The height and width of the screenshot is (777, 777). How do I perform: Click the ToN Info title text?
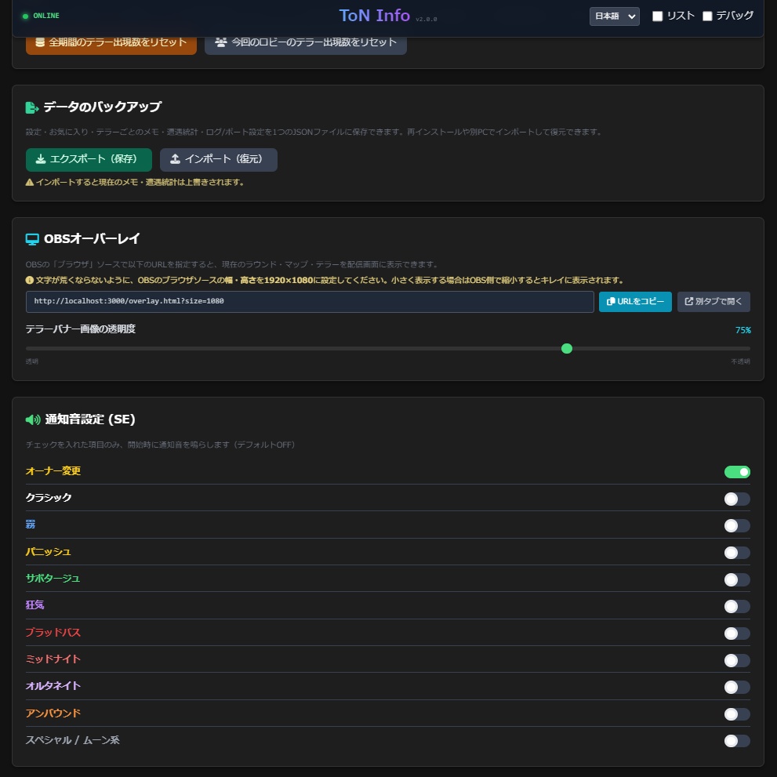pyautogui.click(x=375, y=16)
